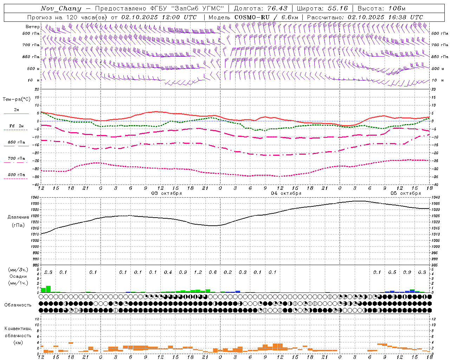Click the "Конвективн." convective cloud label
Viewport: 450px width, 360px height.
coord(18,329)
